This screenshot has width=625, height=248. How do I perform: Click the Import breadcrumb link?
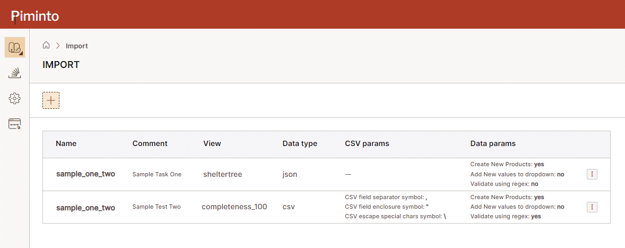(x=77, y=46)
